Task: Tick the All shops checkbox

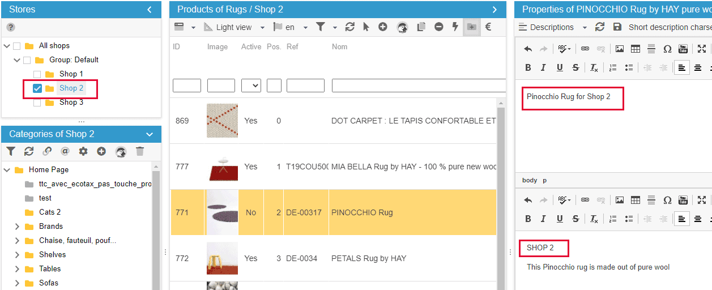Action: pyautogui.click(x=17, y=46)
